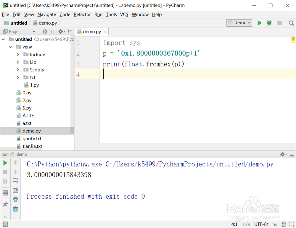296x228 pixels.
Task: Open the Window menu
Action: point(140,14)
